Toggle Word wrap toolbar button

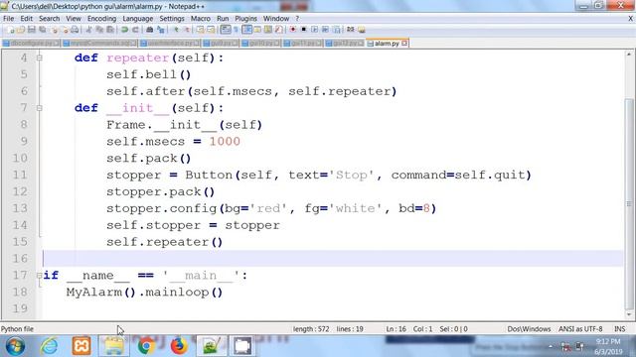(x=226, y=30)
